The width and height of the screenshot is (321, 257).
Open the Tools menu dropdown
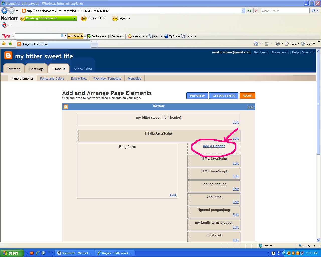pyautogui.click(x=308, y=44)
